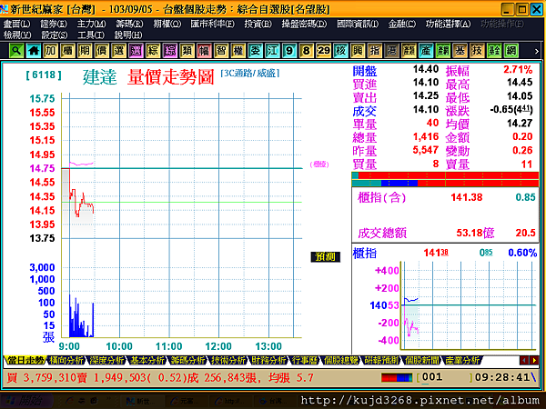
Task: Select the 加 toolbar icon
Action: point(50,51)
